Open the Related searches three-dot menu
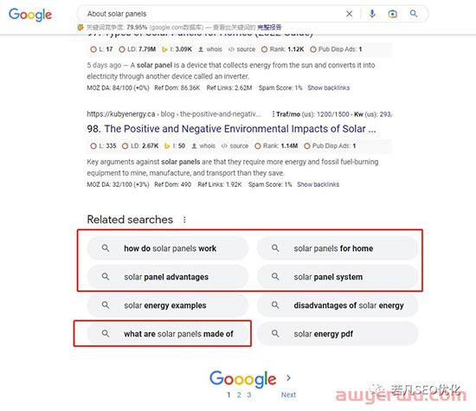The height and width of the screenshot is (411, 476). click(x=184, y=220)
